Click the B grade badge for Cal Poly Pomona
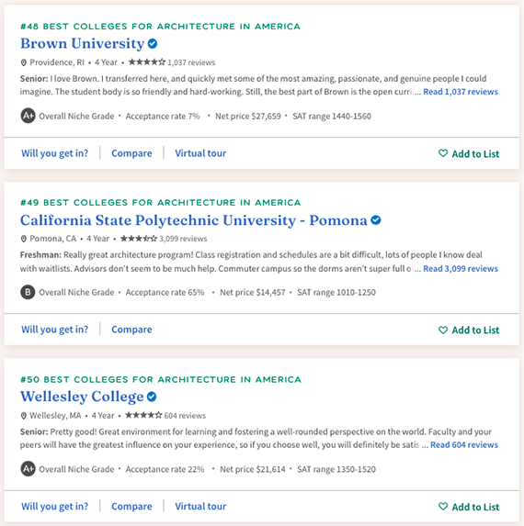The height and width of the screenshot is (526, 524). pyautogui.click(x=28, y=292)
